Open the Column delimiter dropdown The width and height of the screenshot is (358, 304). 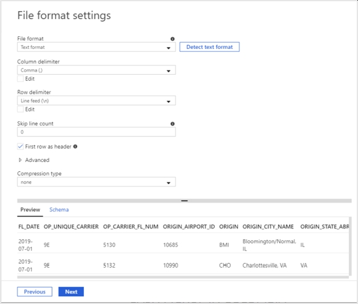(x=96, y=70)
